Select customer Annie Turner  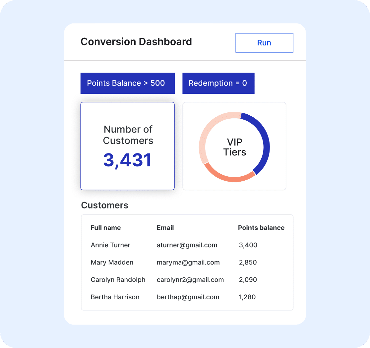[x=110, y=245]
